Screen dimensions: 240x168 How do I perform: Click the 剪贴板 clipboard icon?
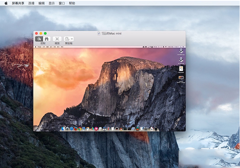pyautogui.click(x=67, y=39)
